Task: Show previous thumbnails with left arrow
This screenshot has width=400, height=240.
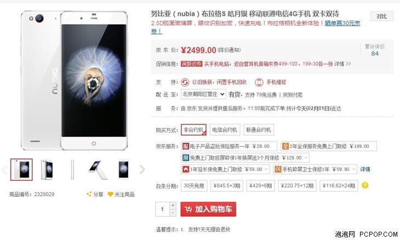Action: (4, 169)
